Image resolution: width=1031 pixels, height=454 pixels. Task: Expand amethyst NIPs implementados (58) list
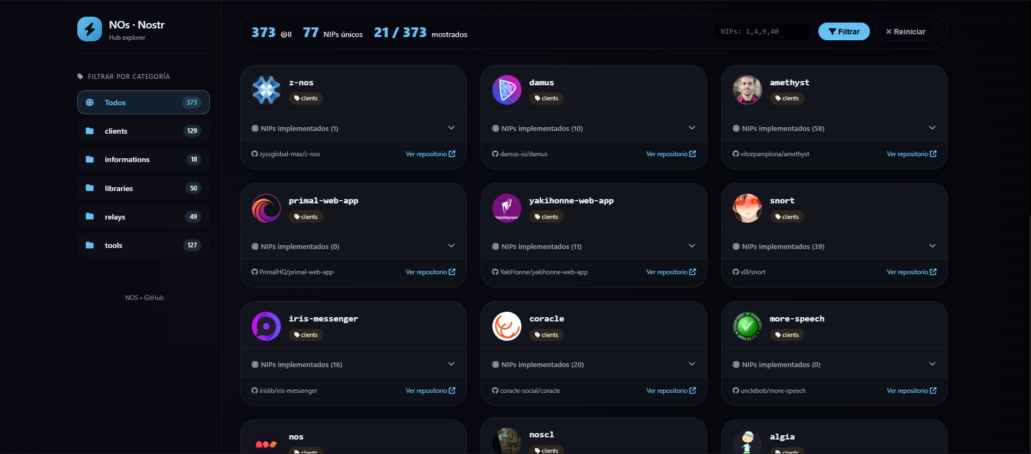point(834,128)
